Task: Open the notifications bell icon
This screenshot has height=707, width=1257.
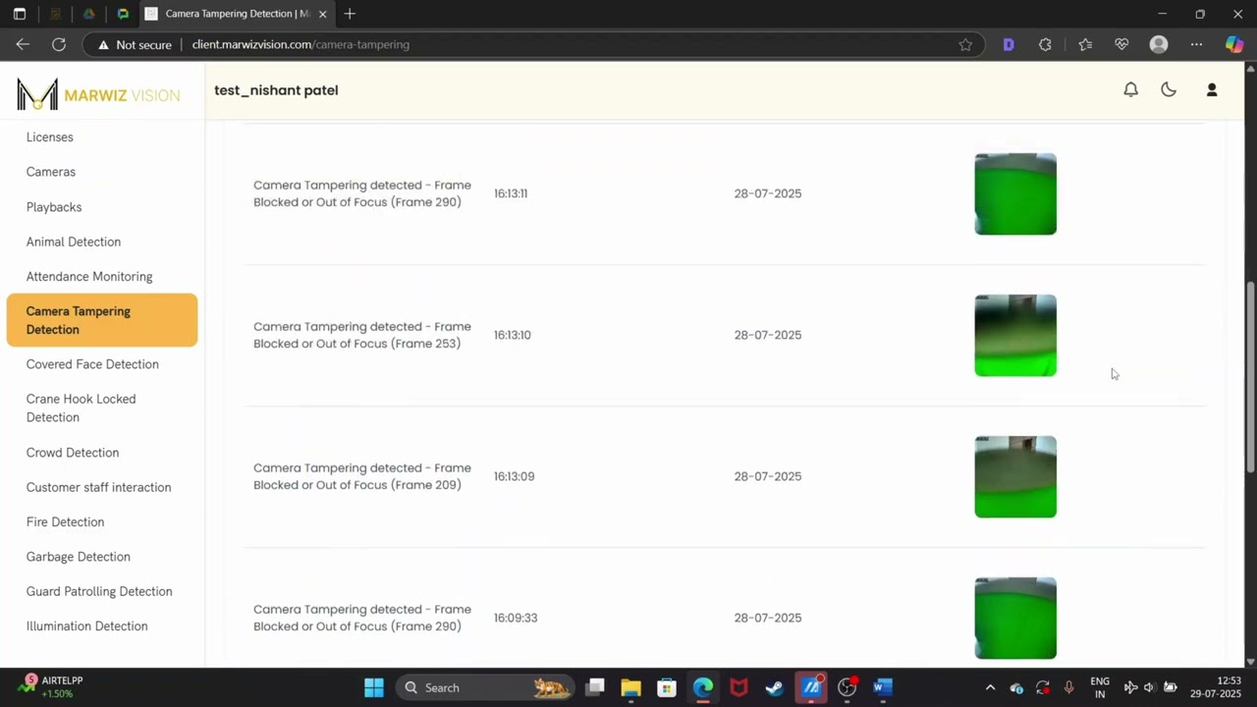Action: 1130,89
